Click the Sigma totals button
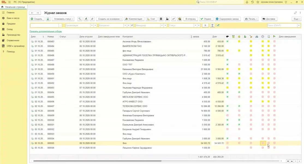Screen dimensions: 304x164 [x=213, y=25]
